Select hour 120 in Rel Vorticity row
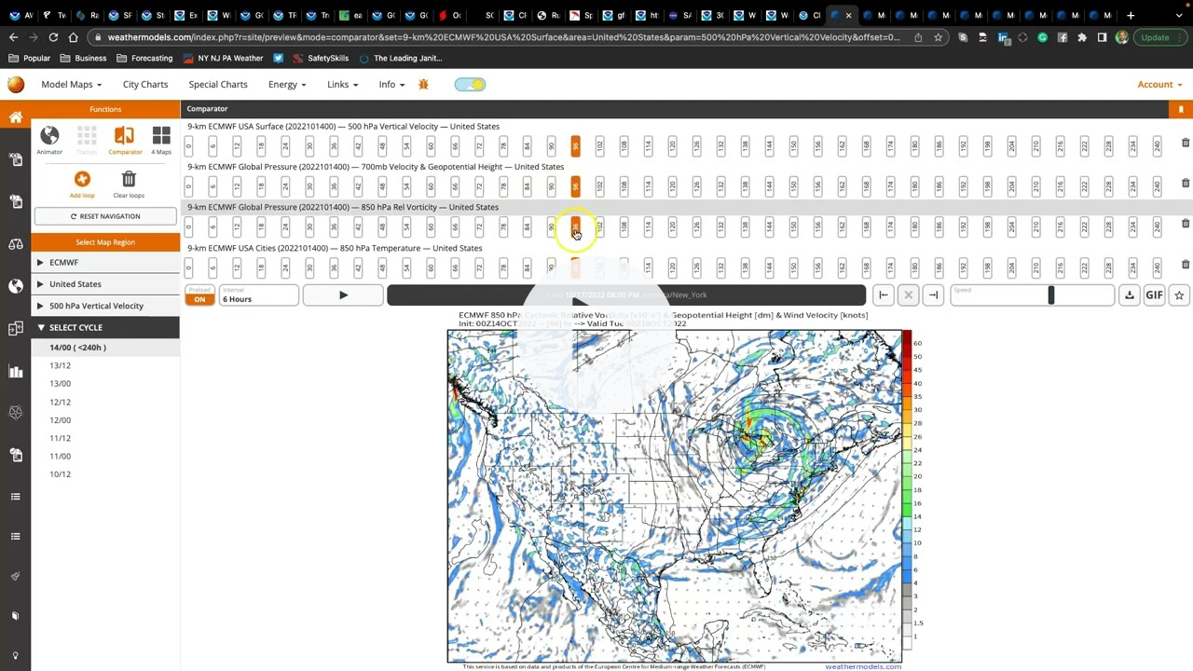The height and width of the screenshot is (671, 1193). pos(672,226)
